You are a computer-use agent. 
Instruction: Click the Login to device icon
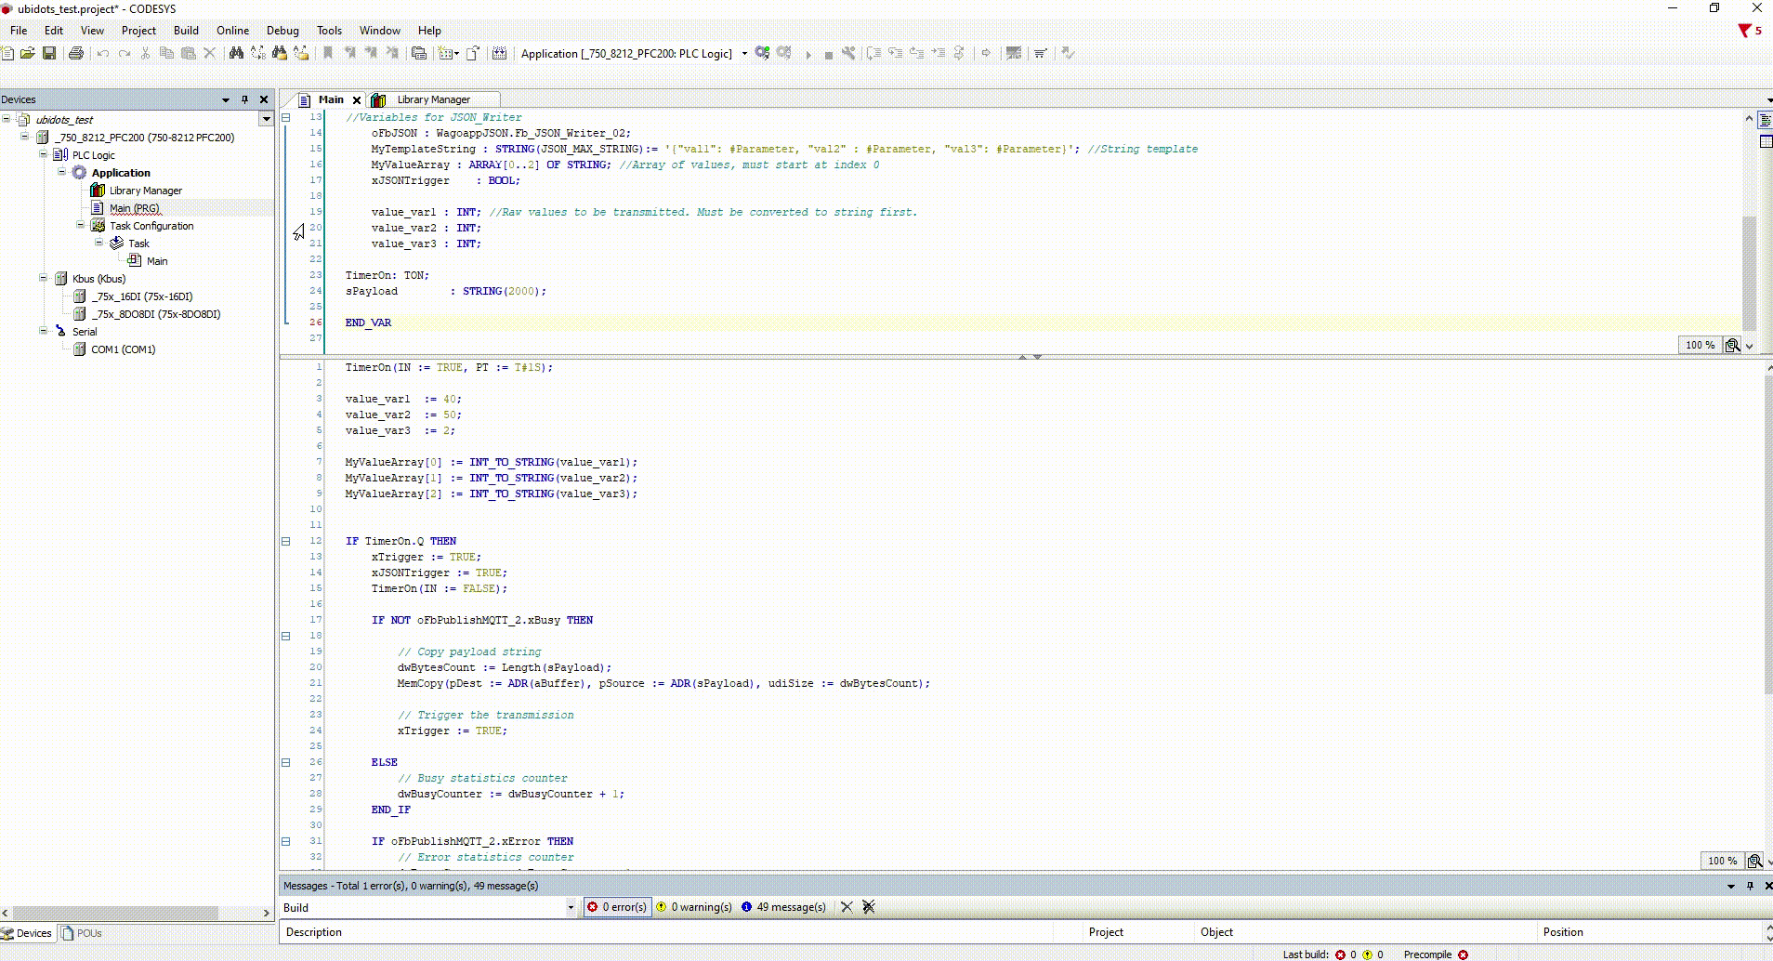pos(762,53)
